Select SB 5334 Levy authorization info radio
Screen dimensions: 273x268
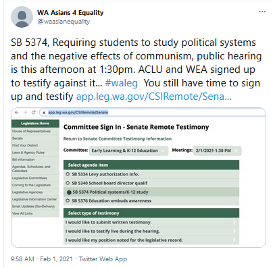coord(68,174)
